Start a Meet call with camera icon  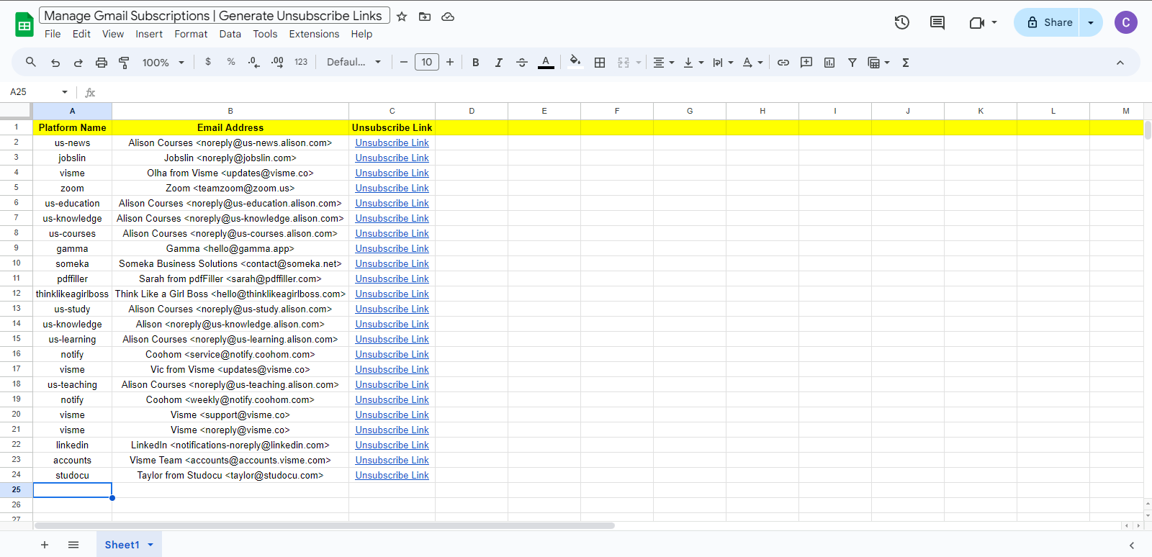point(977,22)
